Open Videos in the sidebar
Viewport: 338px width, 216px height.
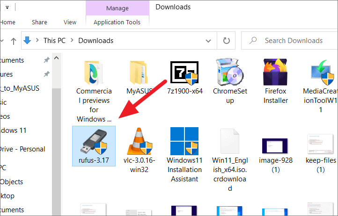(x=5, y=116)
